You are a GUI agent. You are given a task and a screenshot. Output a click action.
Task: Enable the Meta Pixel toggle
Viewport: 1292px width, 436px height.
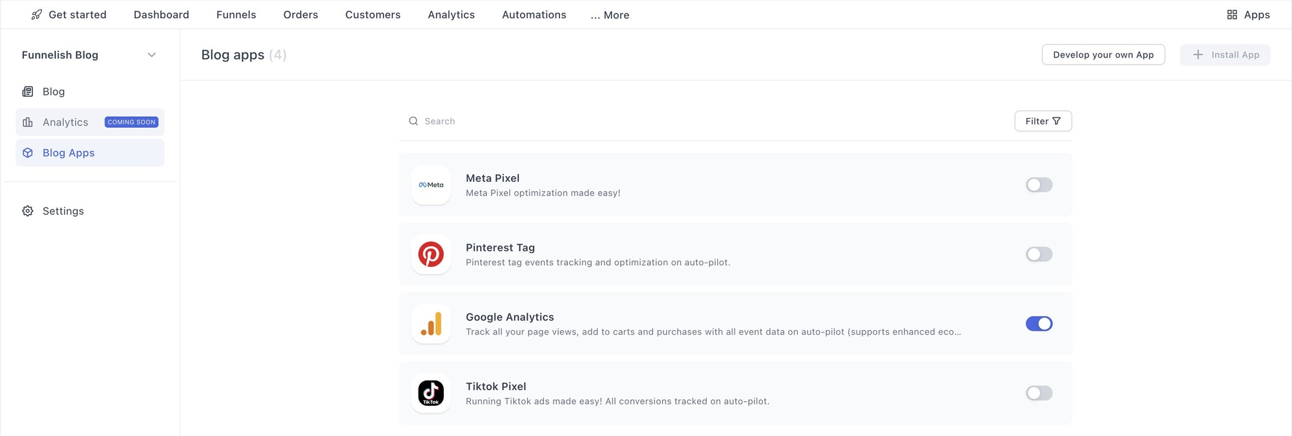coord(1039,185)
